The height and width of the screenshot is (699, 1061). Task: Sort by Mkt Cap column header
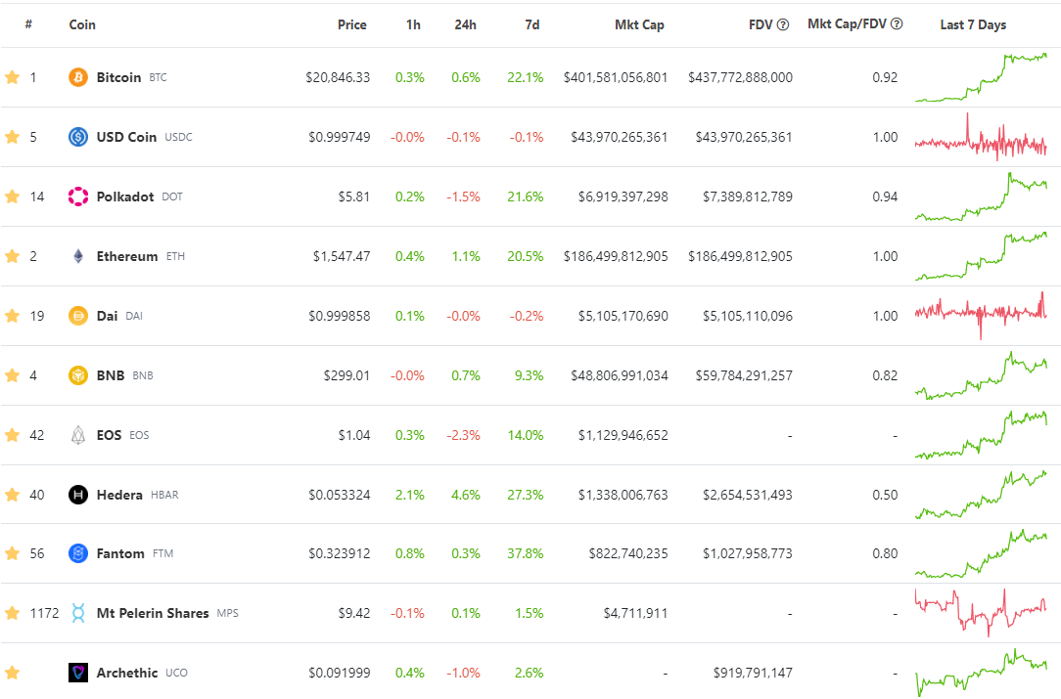(639, 24)
